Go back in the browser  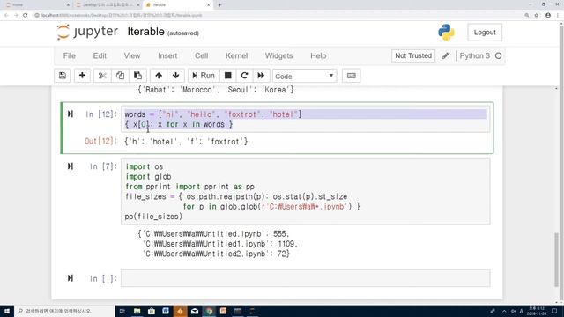pyautogui.click(x=6, y=16)
